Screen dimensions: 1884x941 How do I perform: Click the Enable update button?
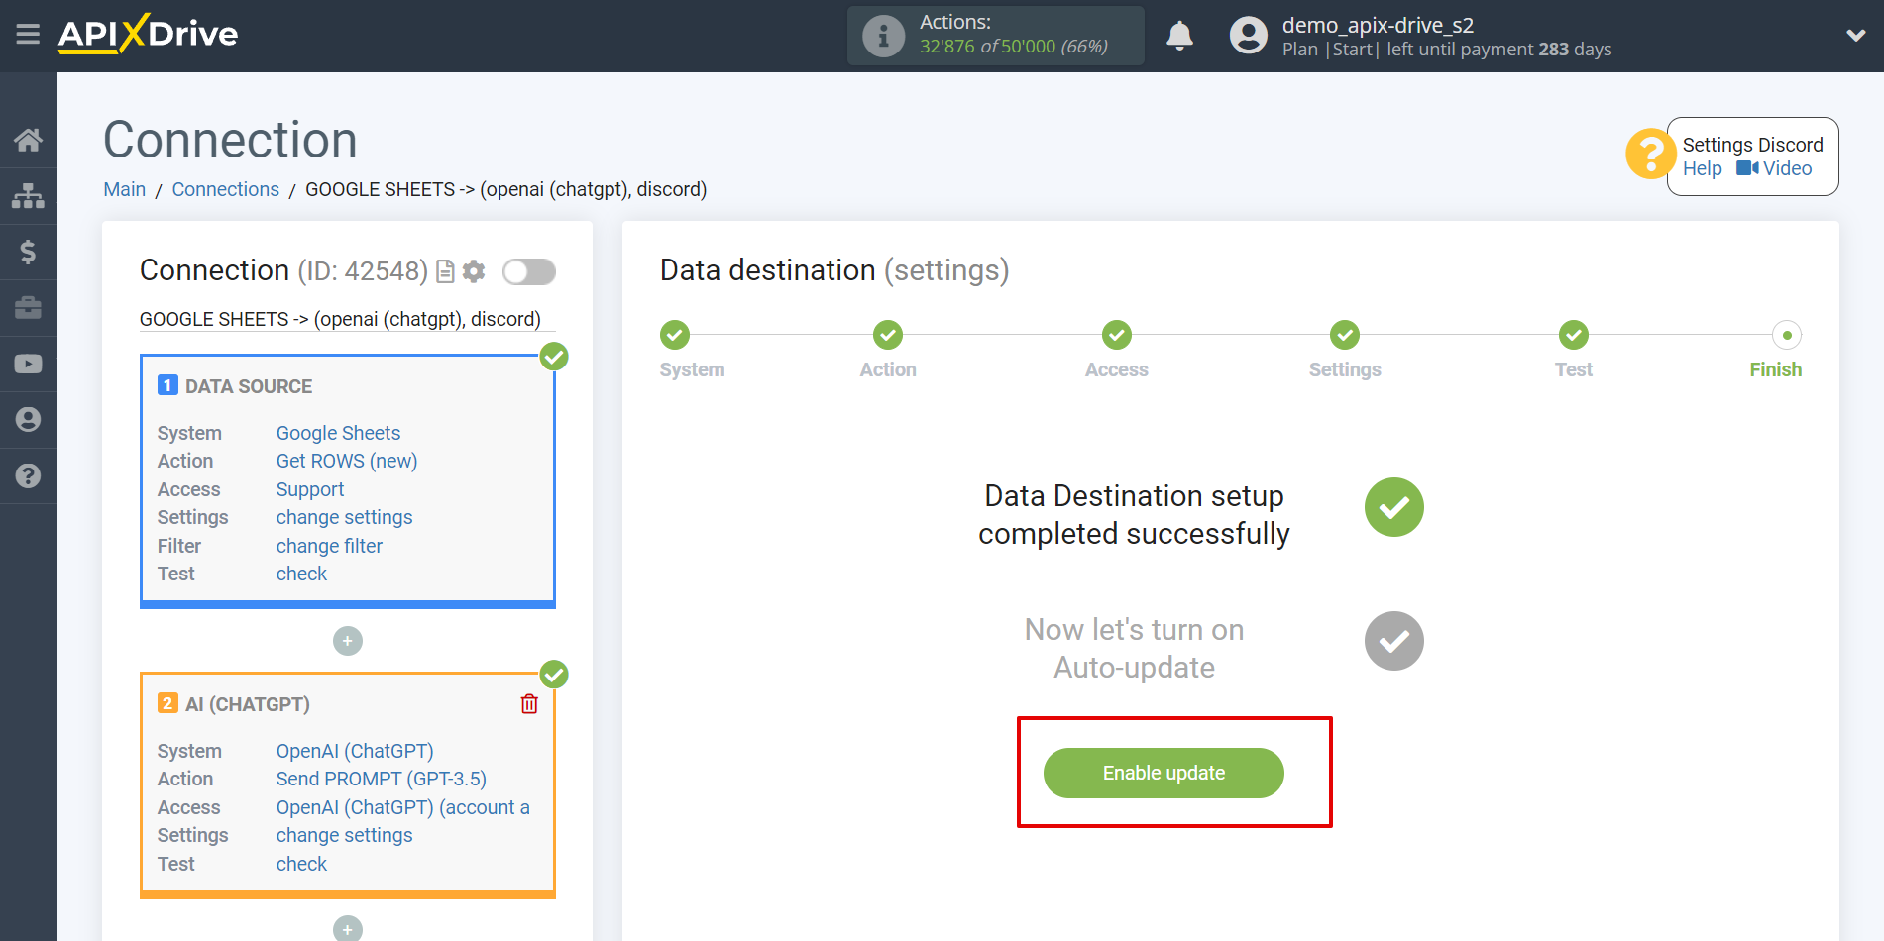[x=1164, y=773]
